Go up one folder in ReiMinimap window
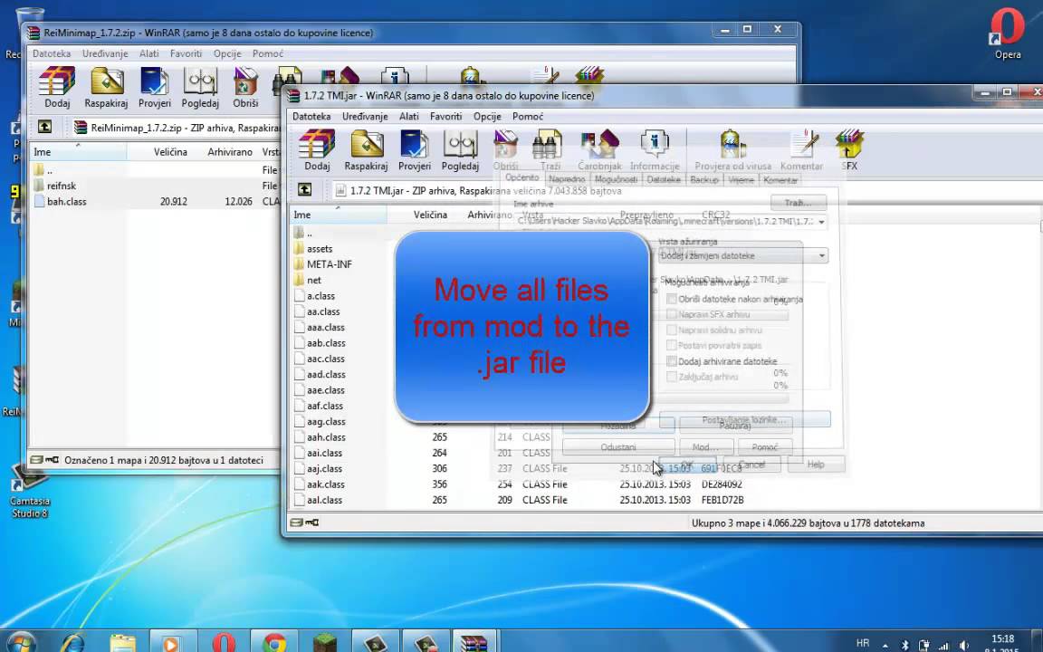Image resolution: width=1043 pixels, height=652 pixels. pyautogui.click(x=44, y=127)
